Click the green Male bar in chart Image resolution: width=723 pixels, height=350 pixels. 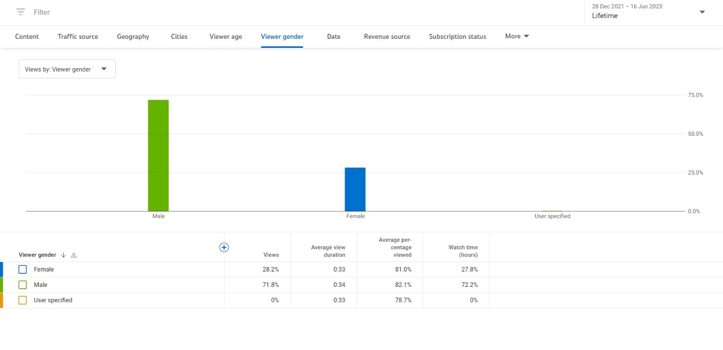(x=158, y=156)
